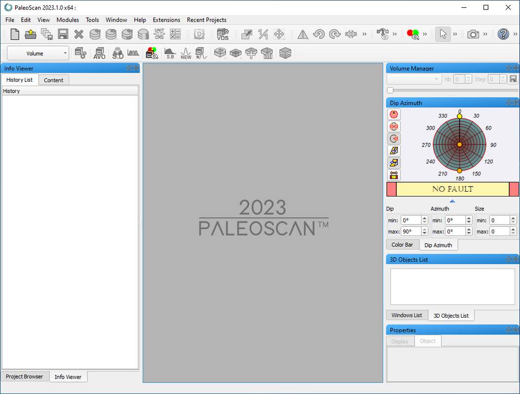Toggle the arrows-with-eye visibility icon
Screen dimensions: 520x394
coord(383,34)
